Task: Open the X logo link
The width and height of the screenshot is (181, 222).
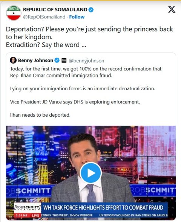Action: [172, 9]
